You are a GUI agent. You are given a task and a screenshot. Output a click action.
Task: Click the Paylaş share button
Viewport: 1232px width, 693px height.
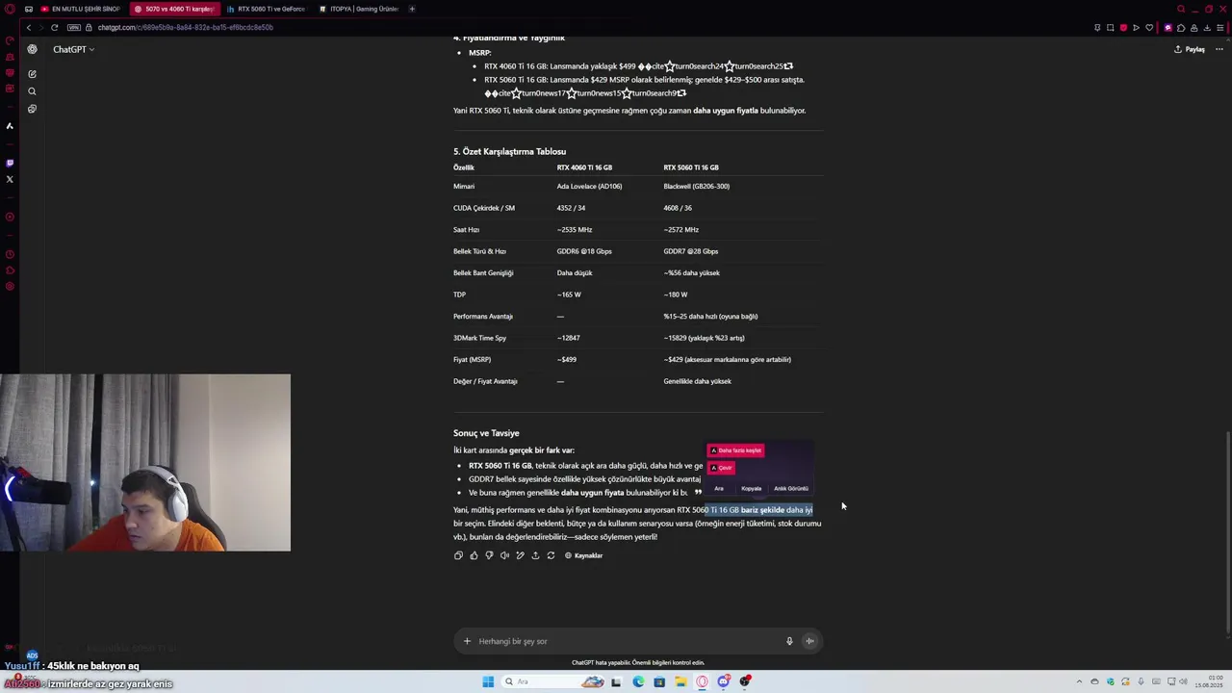pyautogui.click(x=1190, y=49)
